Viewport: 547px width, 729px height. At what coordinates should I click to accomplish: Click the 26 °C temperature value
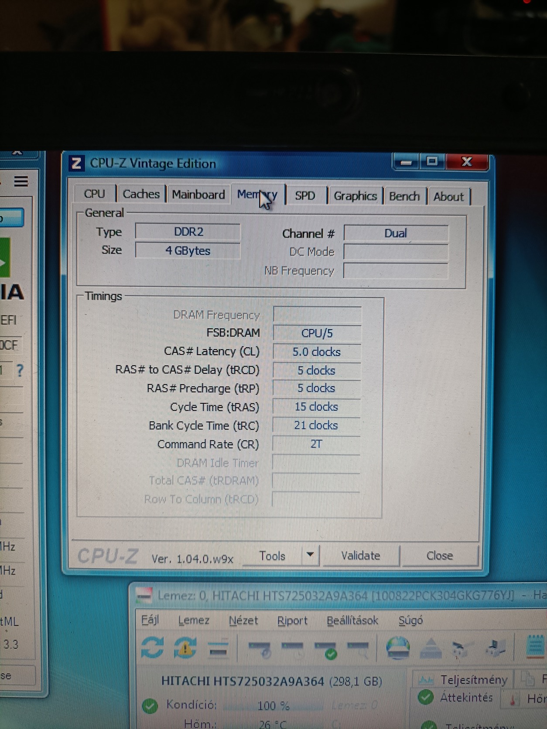(272, 724)
